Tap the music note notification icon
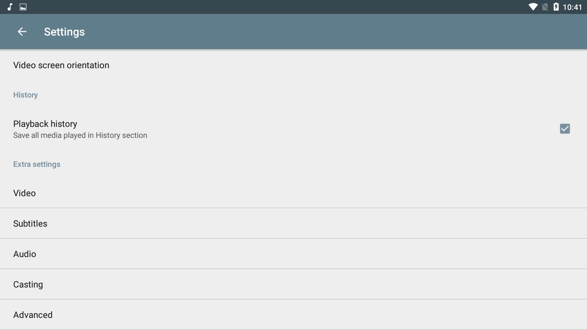587x330 pixels. pos(10,7)
